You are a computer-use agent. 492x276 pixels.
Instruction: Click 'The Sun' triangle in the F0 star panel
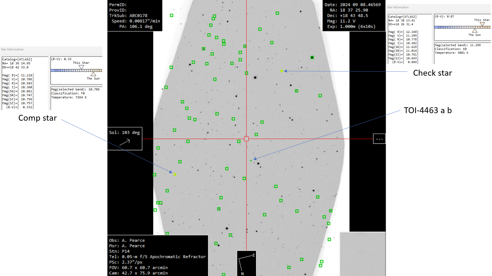(93, 74)
